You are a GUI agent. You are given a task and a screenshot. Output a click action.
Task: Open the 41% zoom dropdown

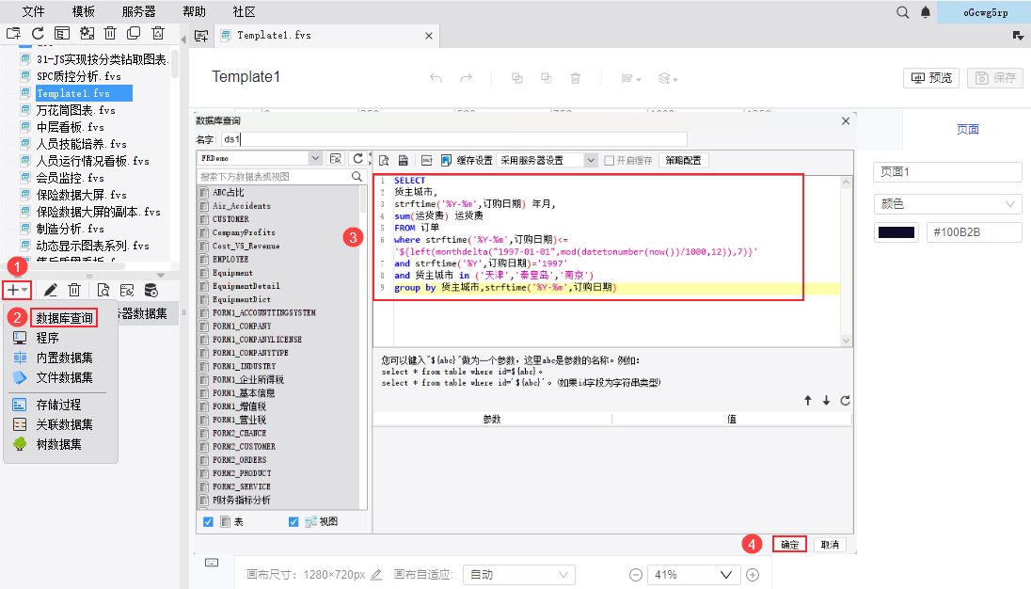(693, 575)
